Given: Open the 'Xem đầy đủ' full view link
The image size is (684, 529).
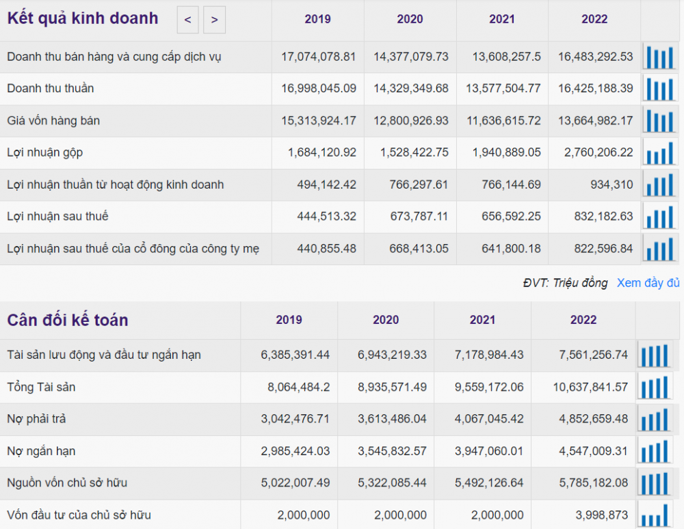Looking at the screenshot, I should [x=648, y=283].
